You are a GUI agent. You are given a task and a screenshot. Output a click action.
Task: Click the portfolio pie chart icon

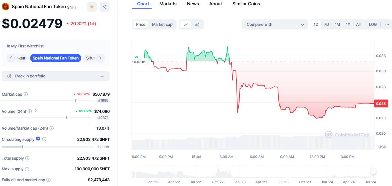[9, 76]
